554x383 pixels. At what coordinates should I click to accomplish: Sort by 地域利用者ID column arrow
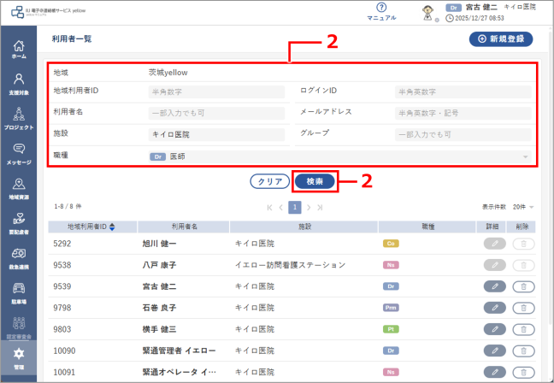coord(112,227)
